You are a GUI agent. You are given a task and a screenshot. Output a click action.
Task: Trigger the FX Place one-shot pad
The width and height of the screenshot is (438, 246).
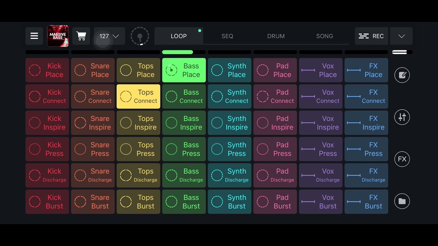[x=366, y=70]
